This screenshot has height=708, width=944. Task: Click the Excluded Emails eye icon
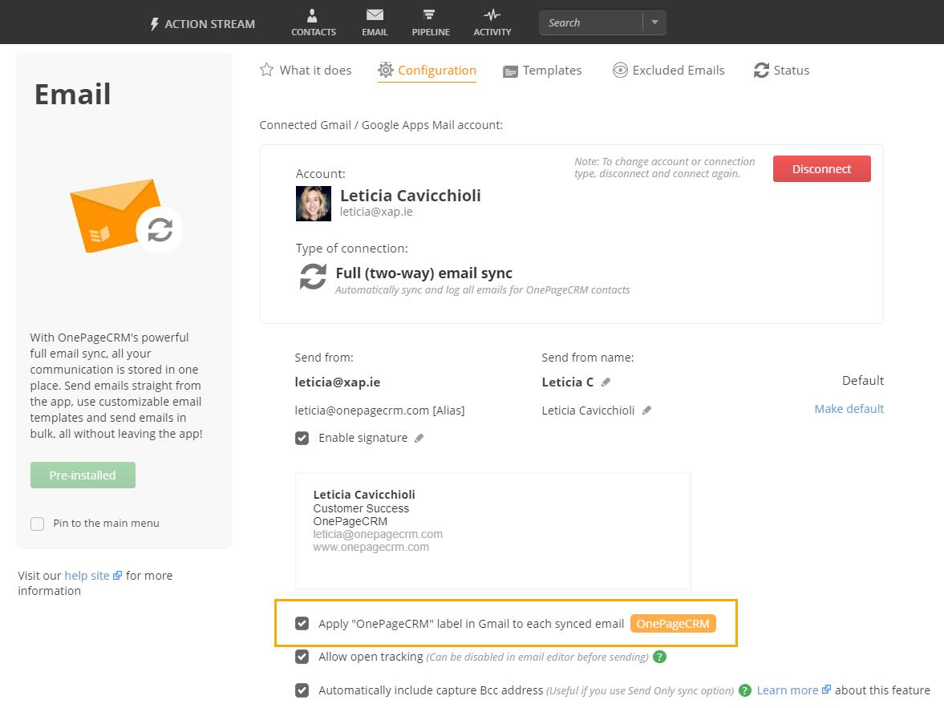[x=620, y=71]
